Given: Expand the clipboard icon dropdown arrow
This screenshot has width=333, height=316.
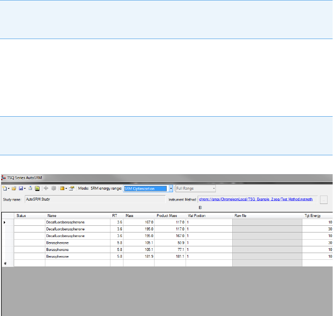Looking at the screenshot, I should [x=66, y=188].
